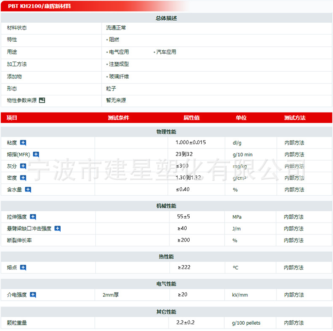Viewport: 333px width, 331px height.
Task: Click the 2mm厚 test condition cell
Action: click(x=110, y=295)
